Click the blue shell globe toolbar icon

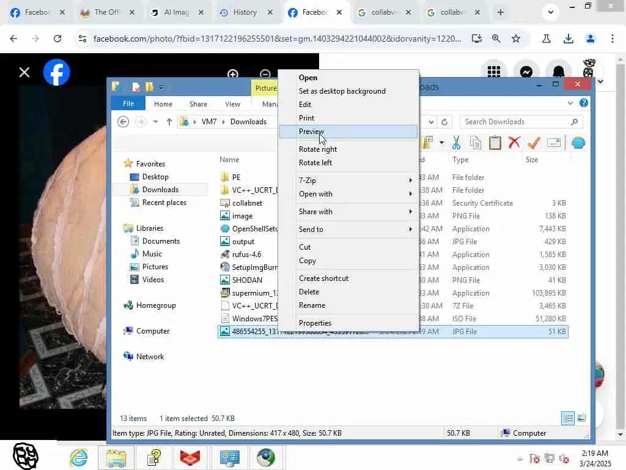tap(578, 143)
